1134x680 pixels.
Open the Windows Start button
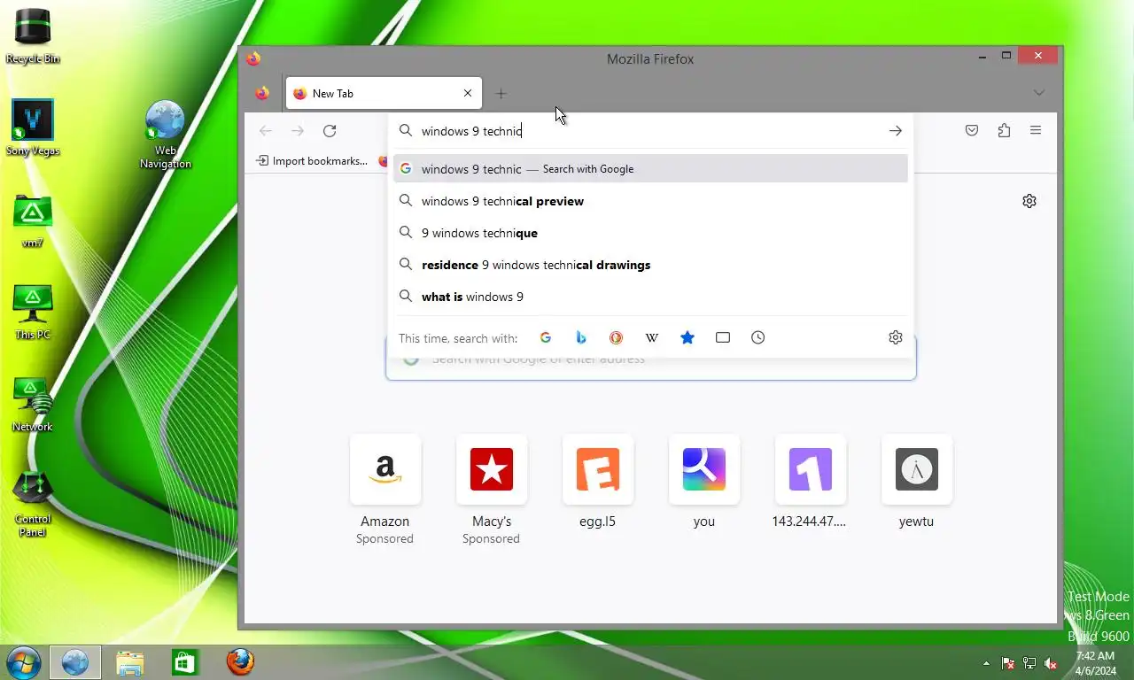click(23, 662)
